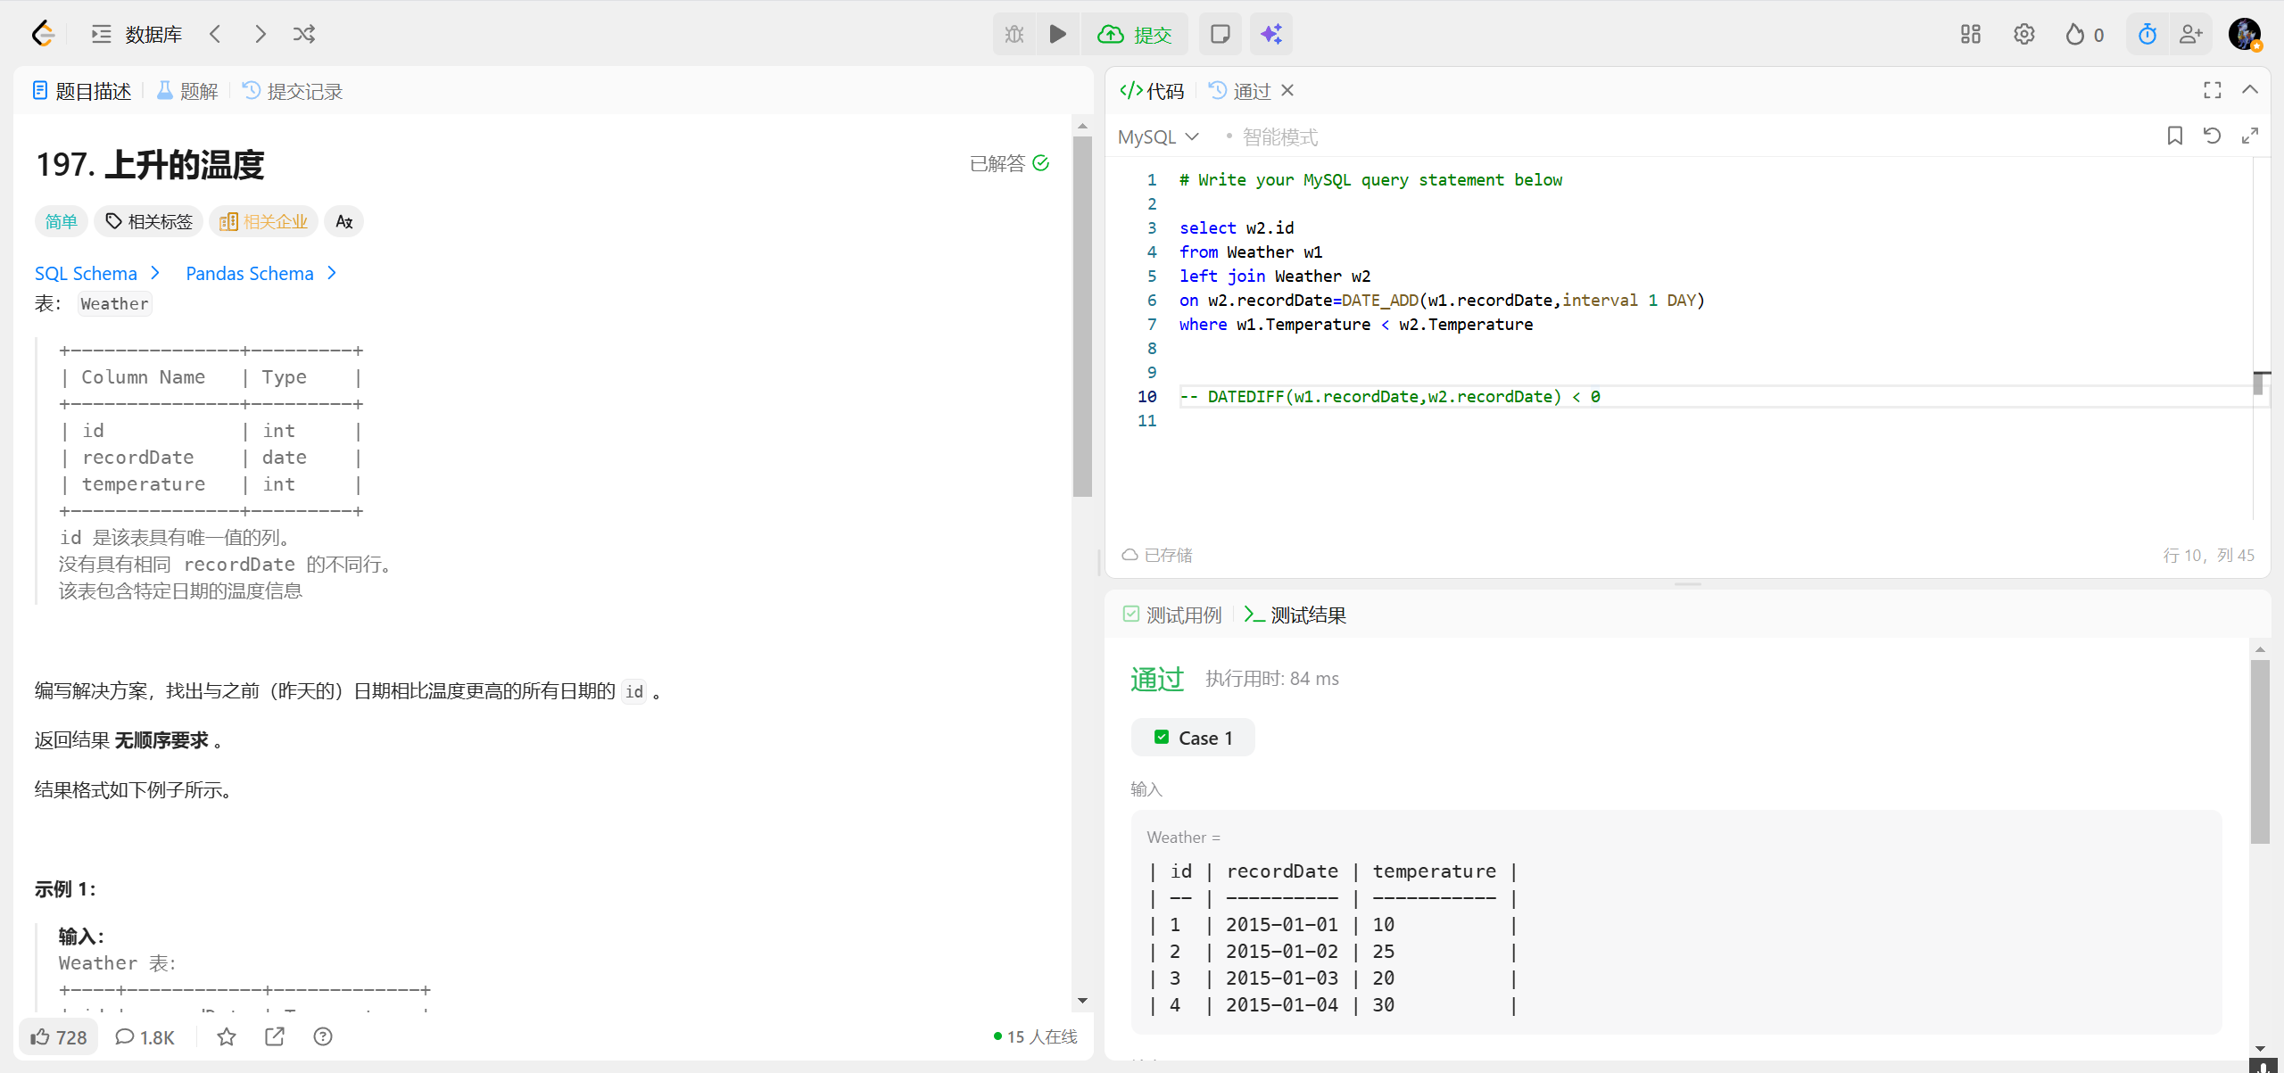Open the notes sticky icon
Viewport: 2284px width, 1073px height.
[1220, 34]
